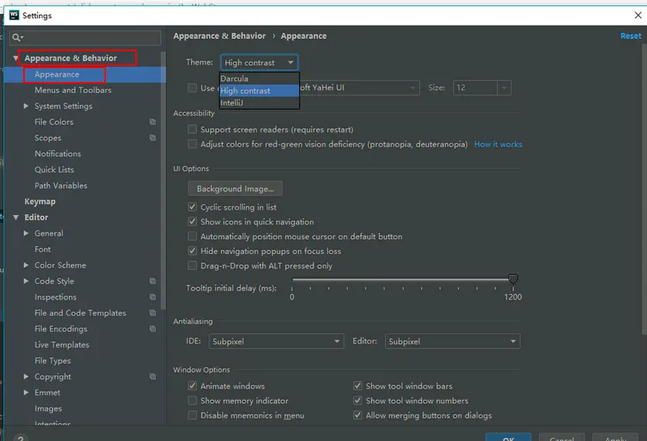Open Menus and Toolbars settings
The width and height of the screenshot is (647, 441).
tap(73, 90)
